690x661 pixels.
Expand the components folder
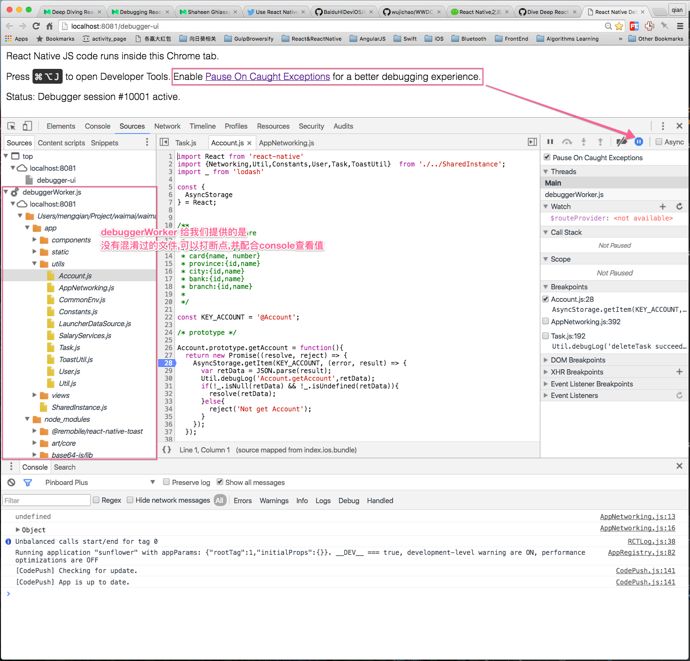pos(34,240)
